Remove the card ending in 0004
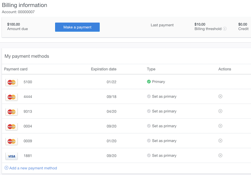Image resolution: width=251 pixels, height=175 pixels. tap(220, 126)
